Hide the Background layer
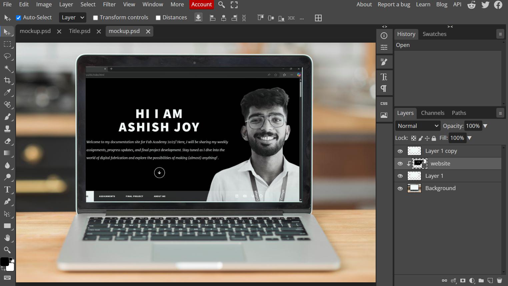 pos(400,188)
